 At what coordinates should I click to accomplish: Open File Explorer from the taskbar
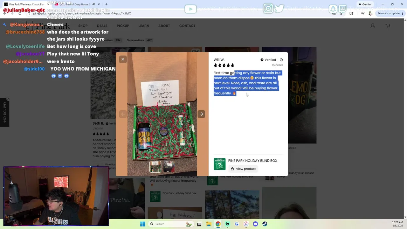(x=209, y=224)
